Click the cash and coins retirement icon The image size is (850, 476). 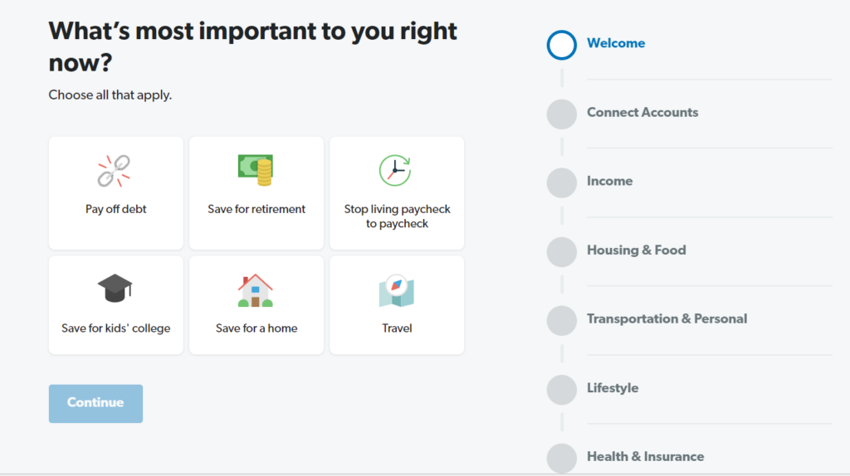click(x=256, y=170)
